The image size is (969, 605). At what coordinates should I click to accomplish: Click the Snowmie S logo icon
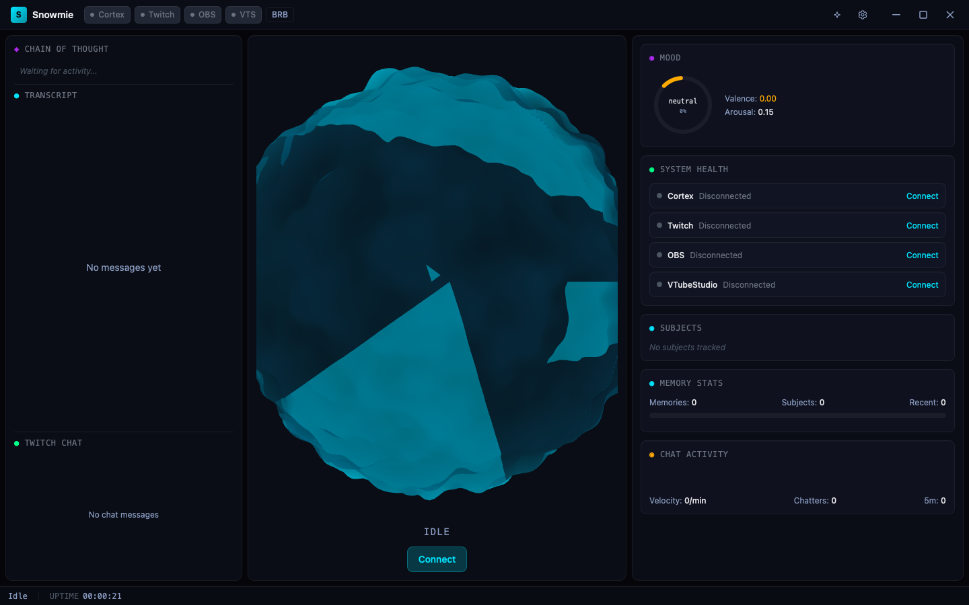click(x=19, y=15)
